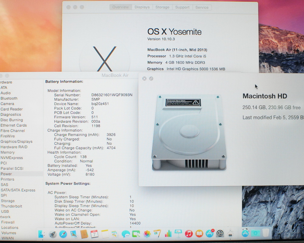Click 'Version 10.10.3' text
The height and width of the screenshot is (243, 304).
(x=161, y=39)
